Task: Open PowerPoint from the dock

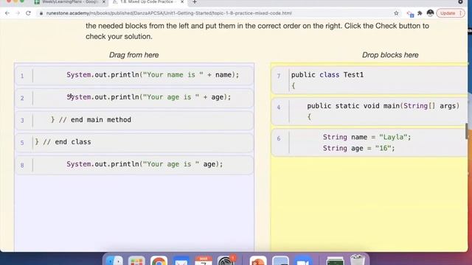Action: tap(258, 261)
